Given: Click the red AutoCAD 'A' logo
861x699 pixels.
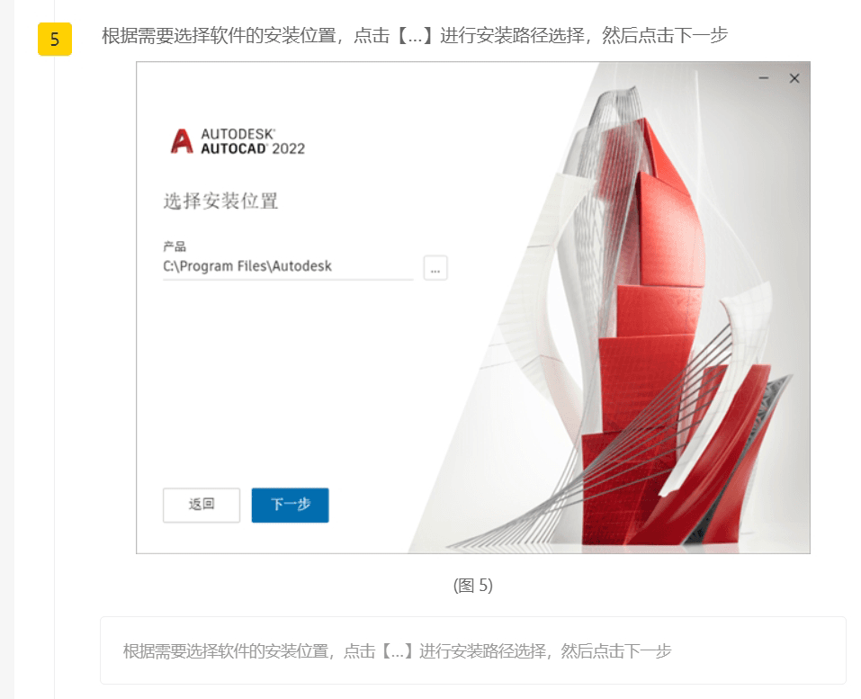Looking at the screenshot, I should point(182,141).
